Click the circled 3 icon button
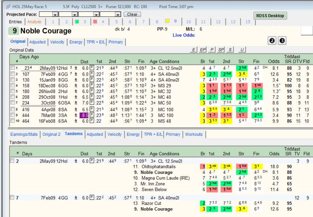The image size is (313, 217). click(x=282, y=41)
